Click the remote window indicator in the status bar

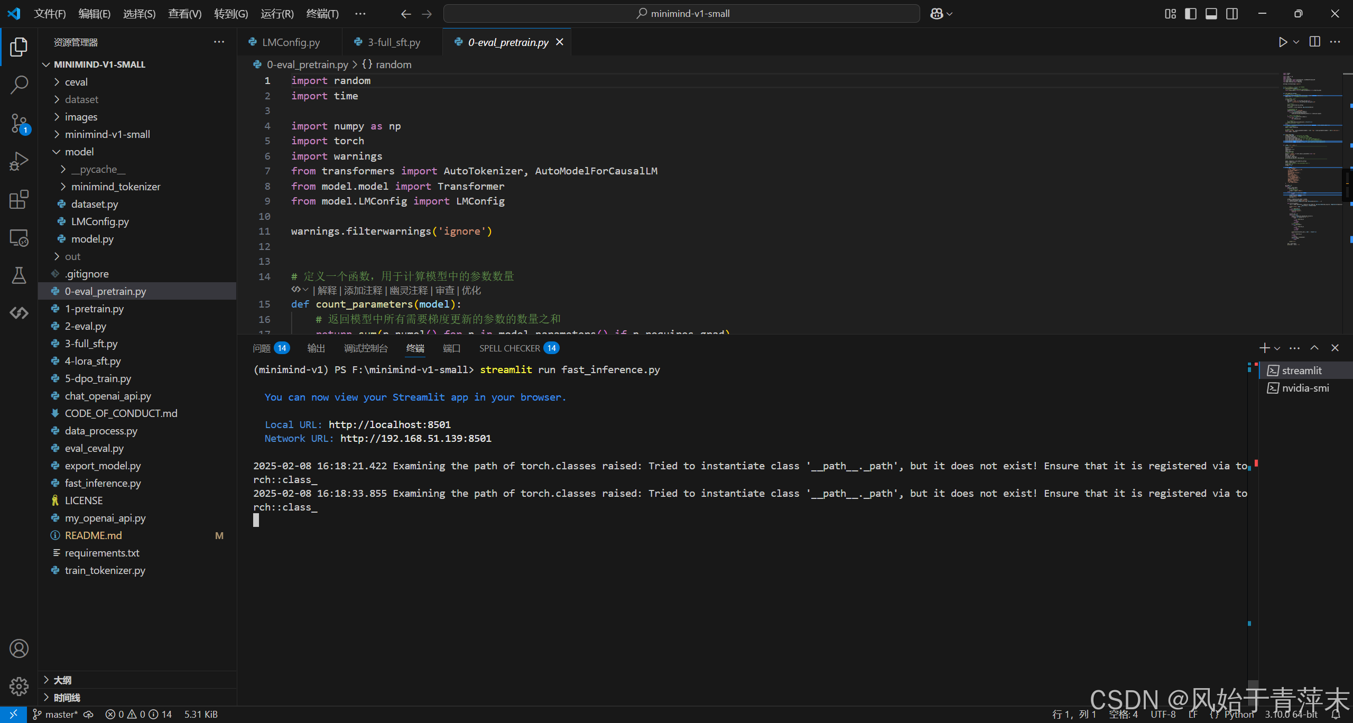[x=13, y=715]
